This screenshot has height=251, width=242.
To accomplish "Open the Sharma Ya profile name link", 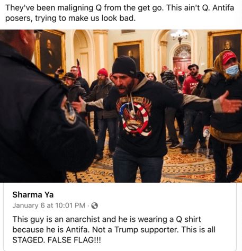I will 33,195.
